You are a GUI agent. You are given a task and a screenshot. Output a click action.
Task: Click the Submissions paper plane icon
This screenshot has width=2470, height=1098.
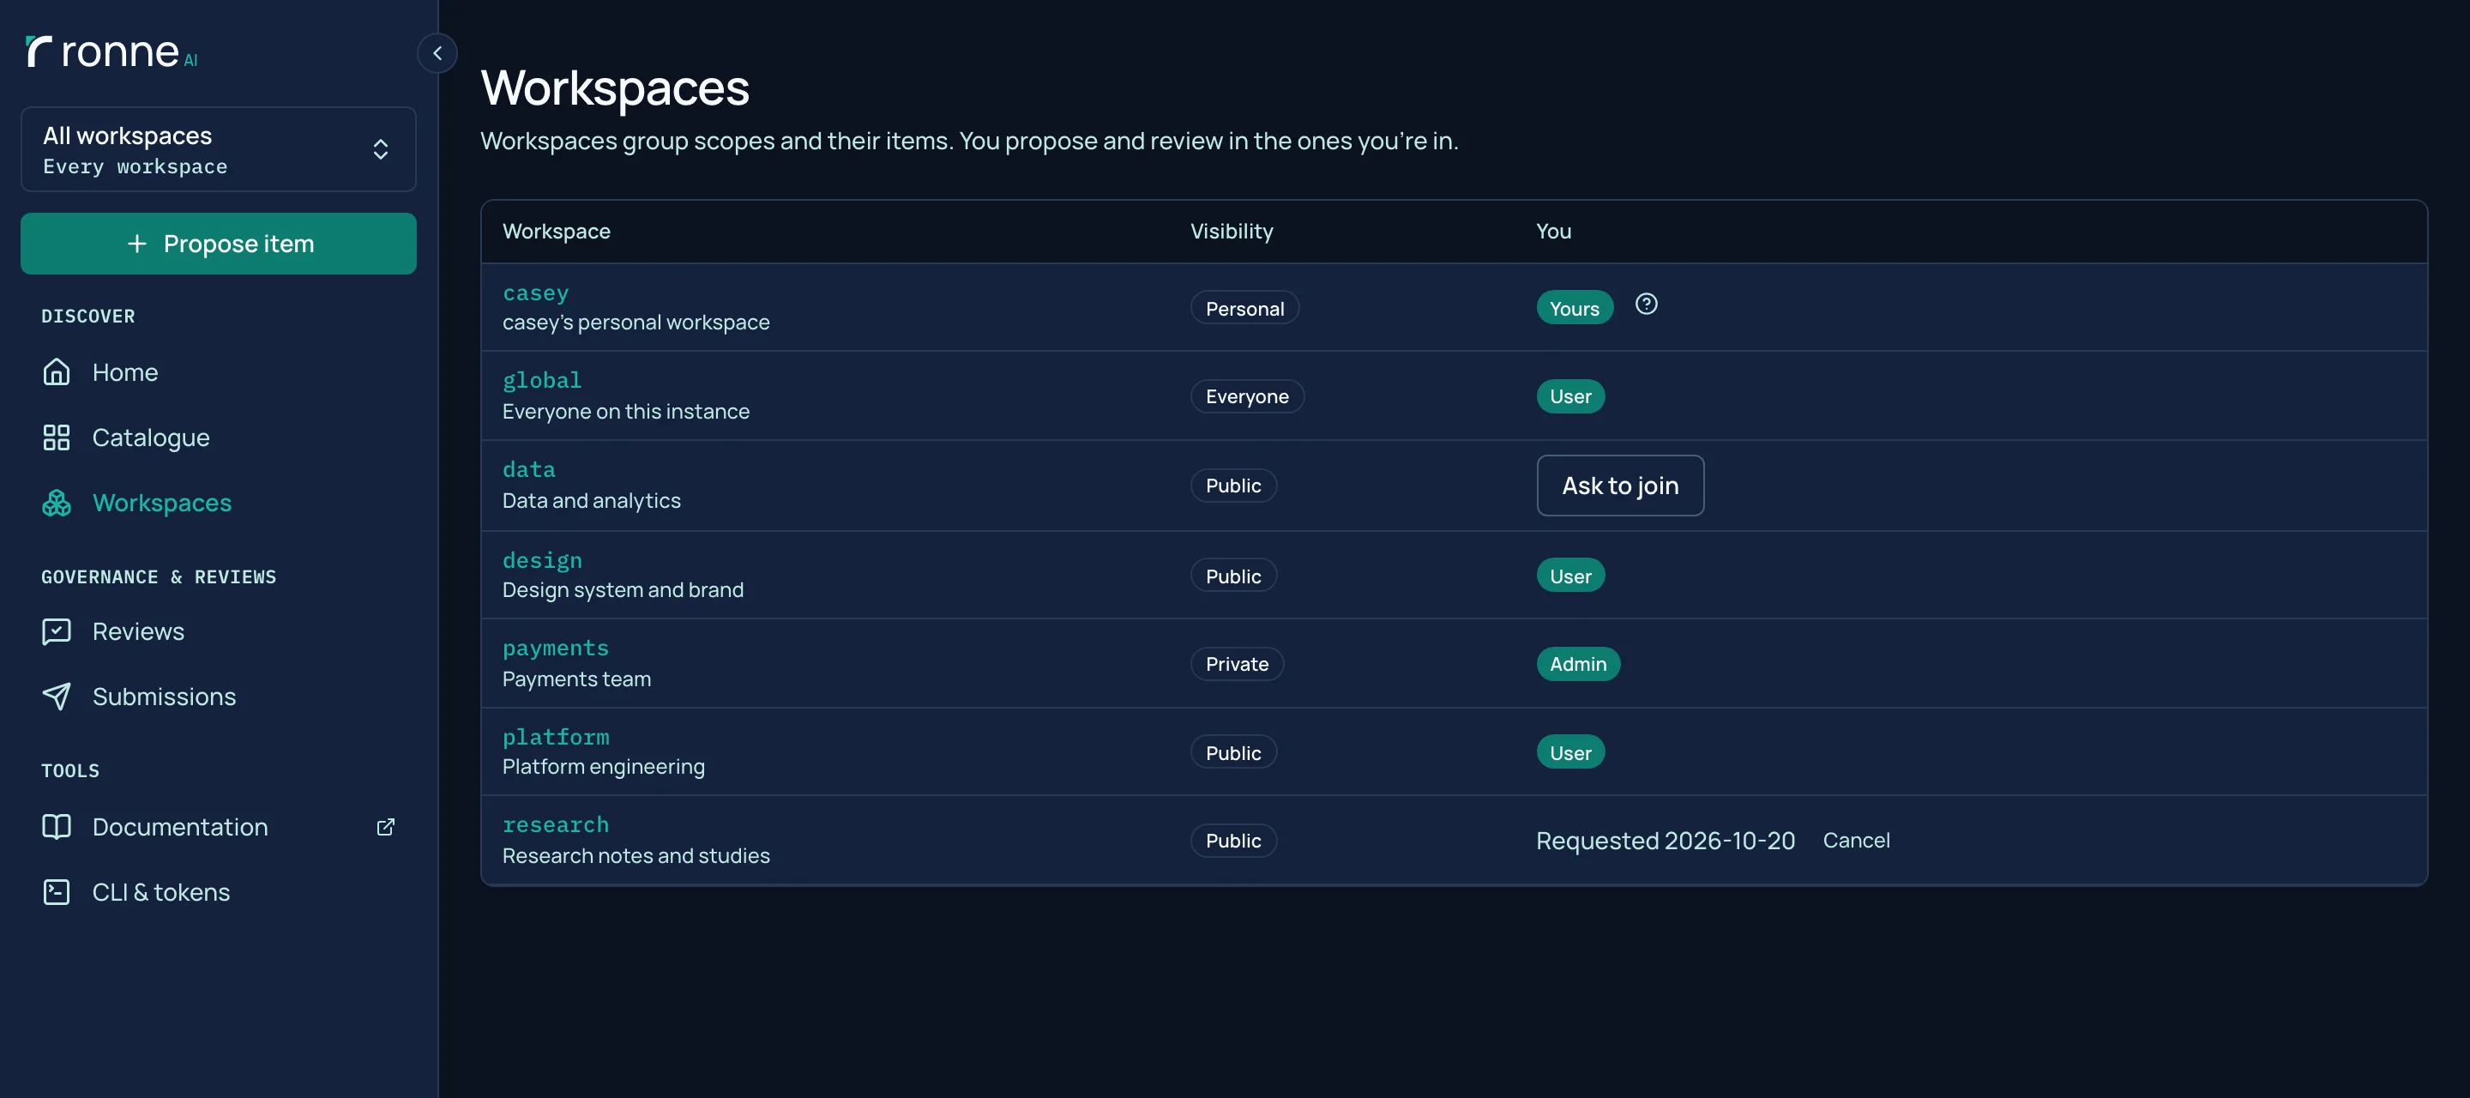[x=57, y=697]
